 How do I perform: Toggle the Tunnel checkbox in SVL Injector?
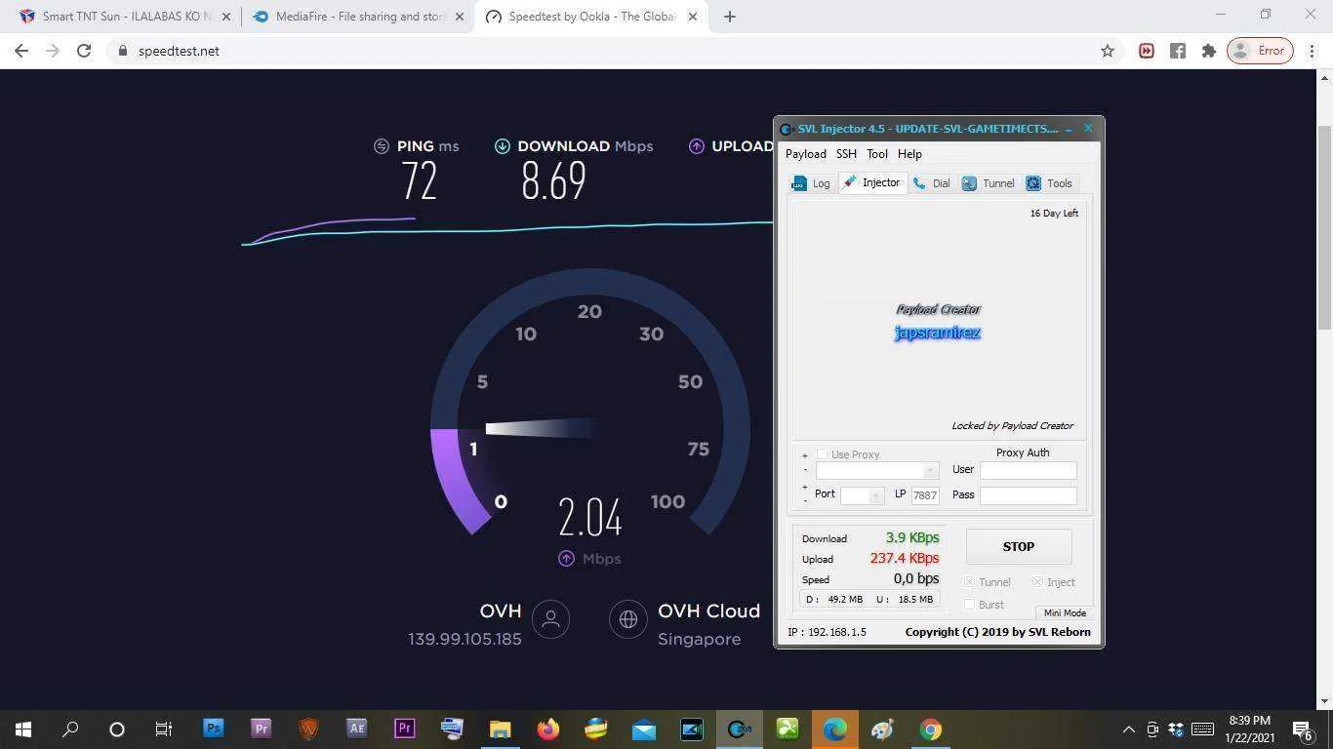[x=969, y=582]
